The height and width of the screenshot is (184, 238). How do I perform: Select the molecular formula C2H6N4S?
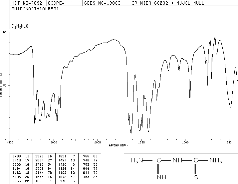pyautogui.click(x=20, y=26)
